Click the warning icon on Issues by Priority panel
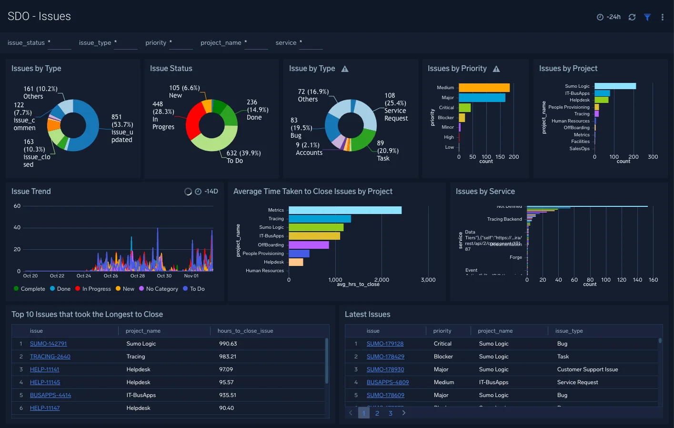 (496, 69)
